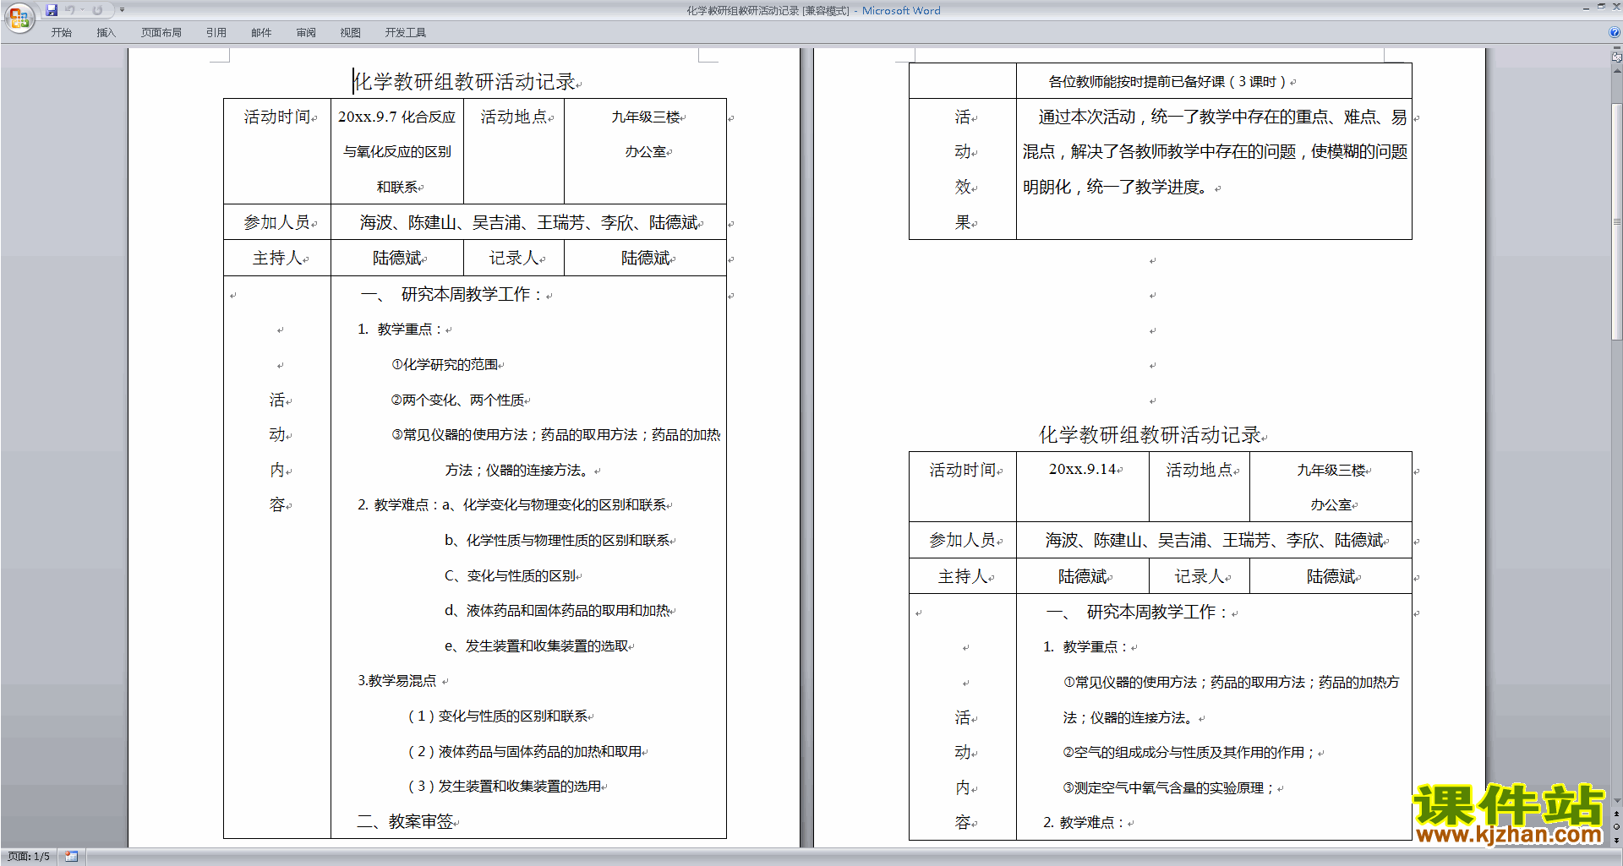Click the split-window bar above scrollbar
The image size is (1623, 866).
[1616, 49]
